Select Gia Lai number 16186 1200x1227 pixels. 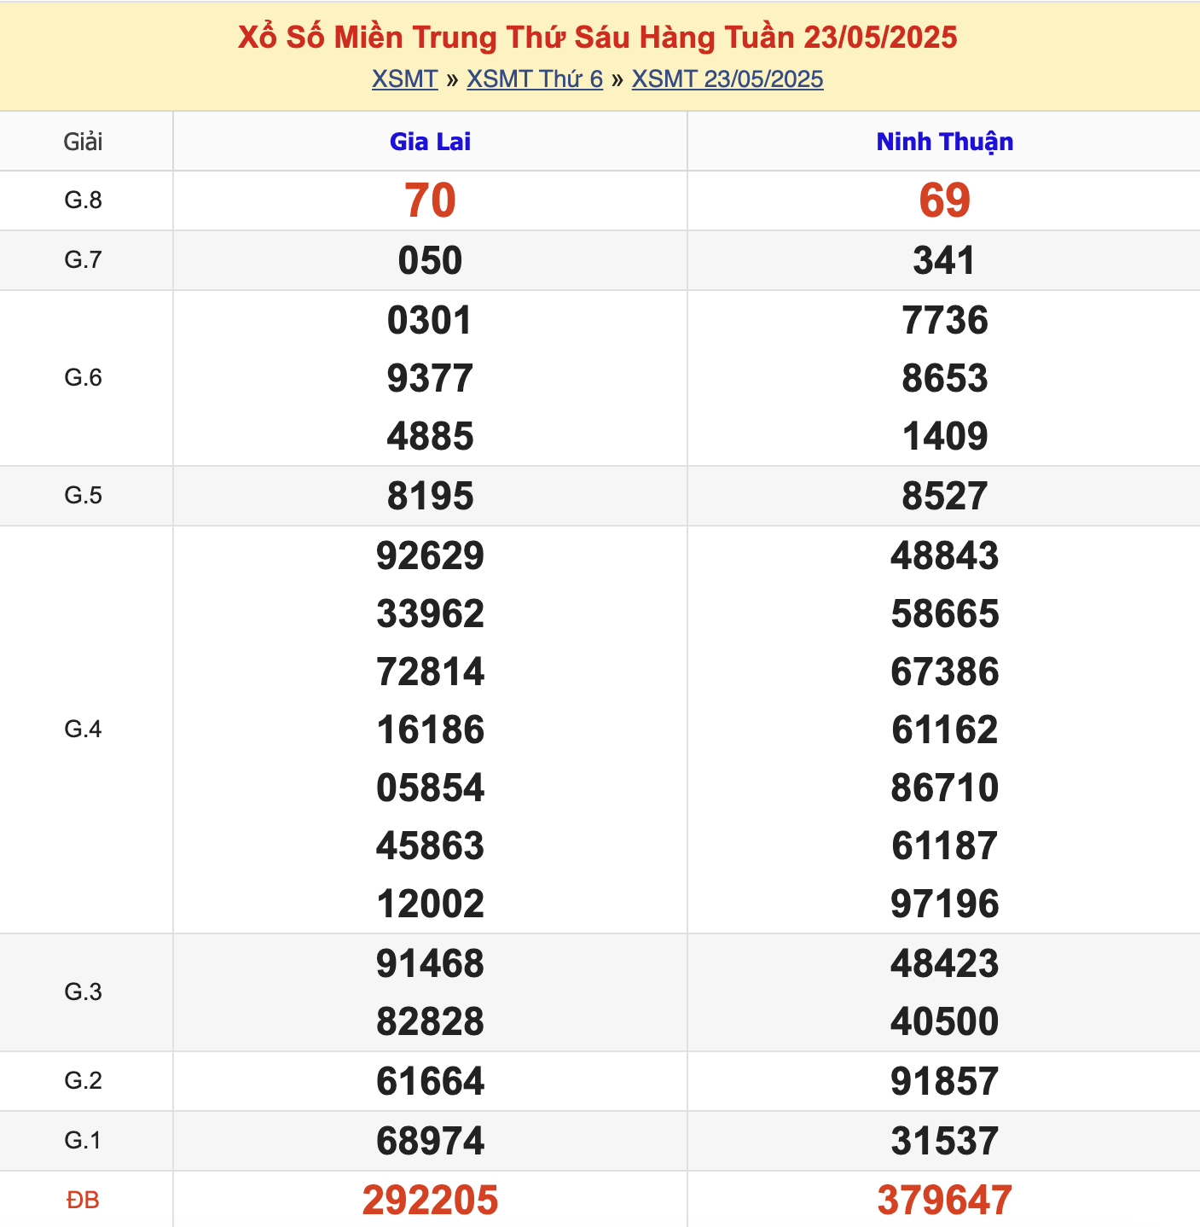pos(430,730)
